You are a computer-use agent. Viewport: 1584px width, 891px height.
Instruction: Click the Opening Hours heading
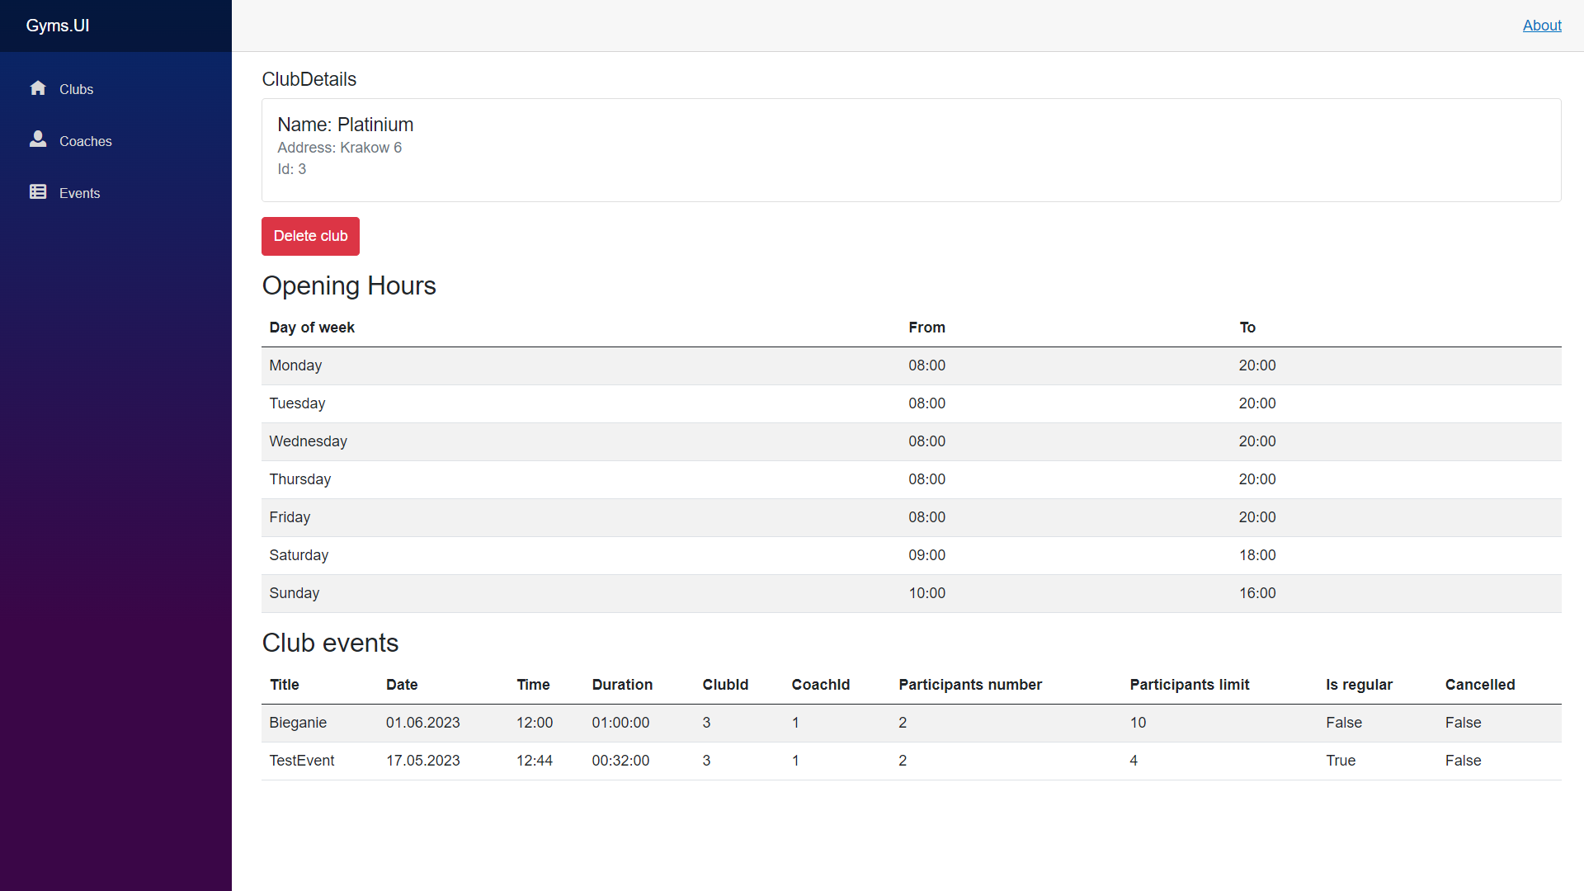click(x=349, y=285)
